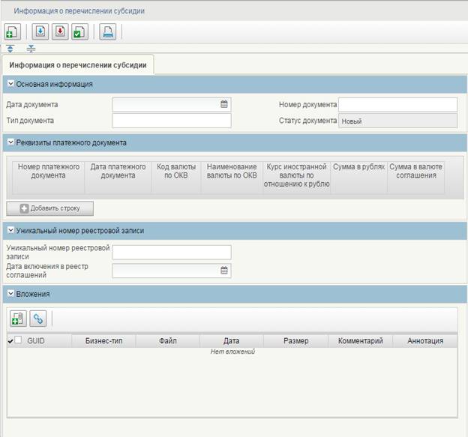Click the collapse all sections icon
Screen dimensions: 468x437
(31, 49)
